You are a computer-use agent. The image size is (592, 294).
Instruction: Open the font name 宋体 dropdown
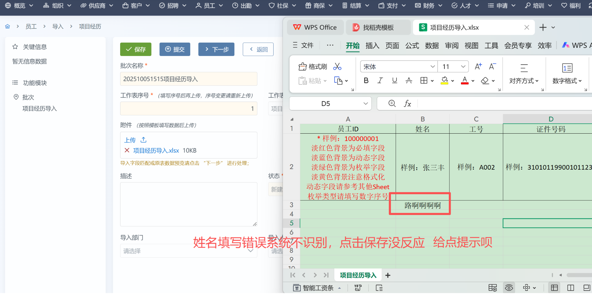[432, 67]
